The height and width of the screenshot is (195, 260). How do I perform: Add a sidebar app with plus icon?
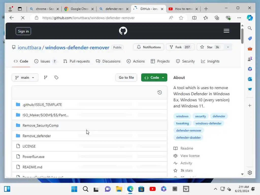pyautogui.click(x=250, y=105)
